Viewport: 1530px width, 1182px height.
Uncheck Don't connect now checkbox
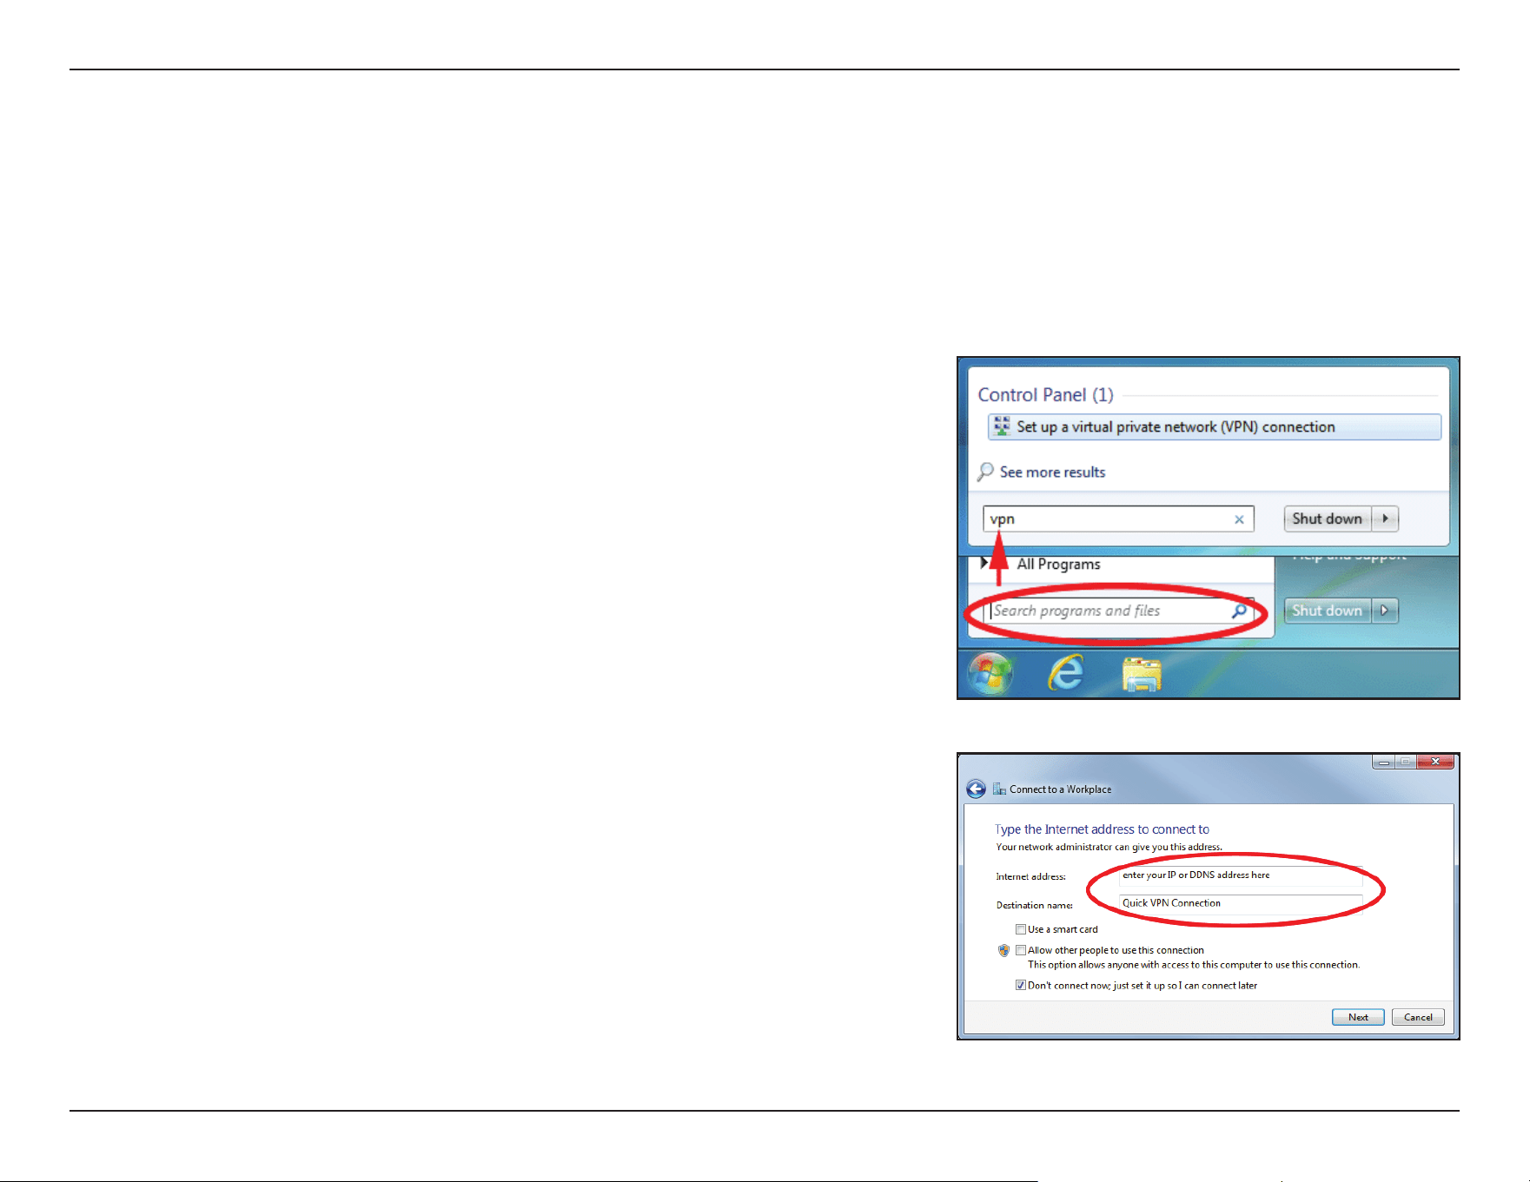pyautogui.click(x=1021, y=985)
